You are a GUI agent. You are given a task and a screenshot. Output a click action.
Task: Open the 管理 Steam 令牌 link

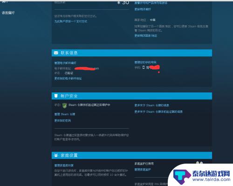(x=65, y=114)
